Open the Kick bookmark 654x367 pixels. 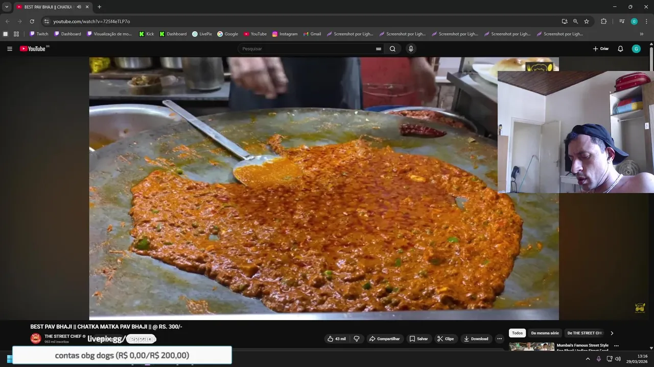[x=146, y=34]
